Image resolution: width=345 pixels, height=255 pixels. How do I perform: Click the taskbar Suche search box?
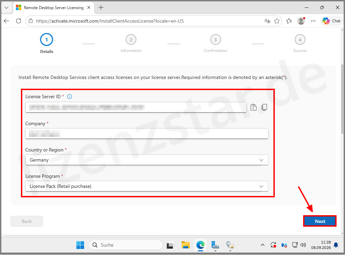tap(126, 245)
